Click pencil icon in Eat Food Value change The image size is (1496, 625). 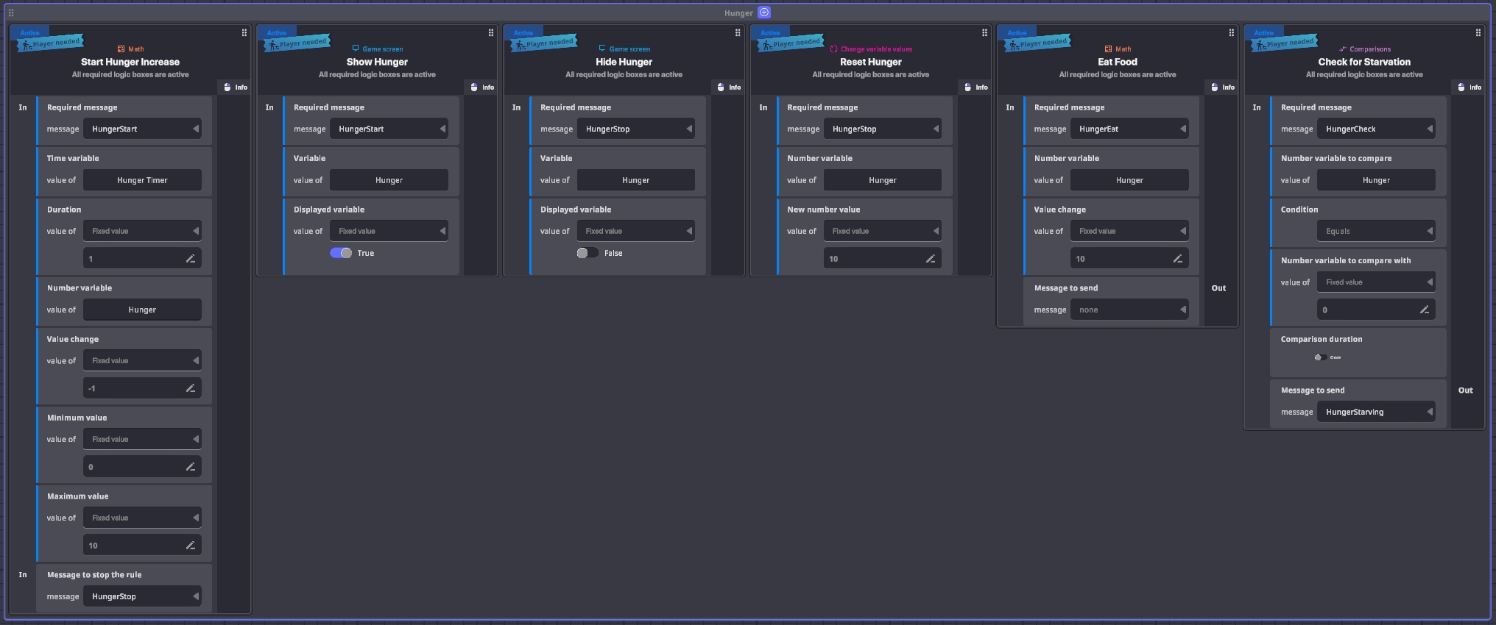tap(1177, 259)
